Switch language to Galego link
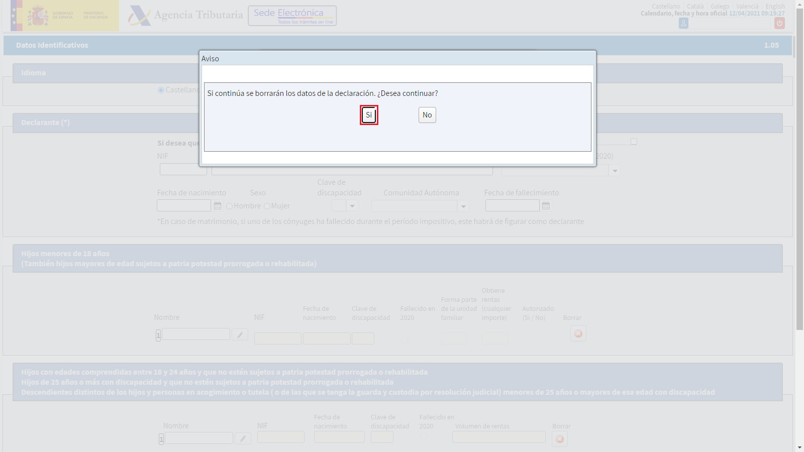Screen dimensions: 804x452 click(720, 7)
